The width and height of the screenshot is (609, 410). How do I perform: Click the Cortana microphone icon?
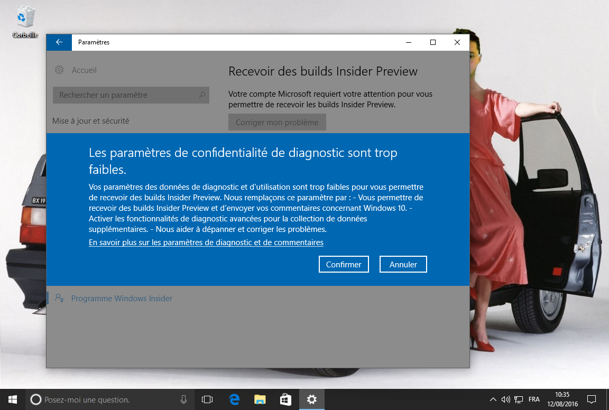183,399
